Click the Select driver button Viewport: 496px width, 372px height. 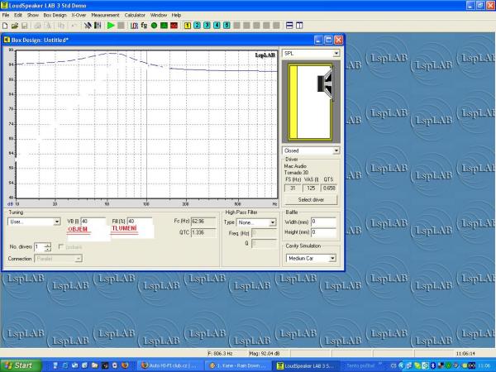click(311, 201)
